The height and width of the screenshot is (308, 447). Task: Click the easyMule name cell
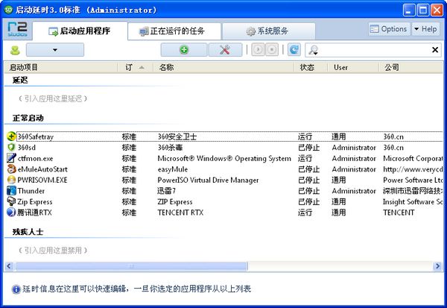coord(173,169)
